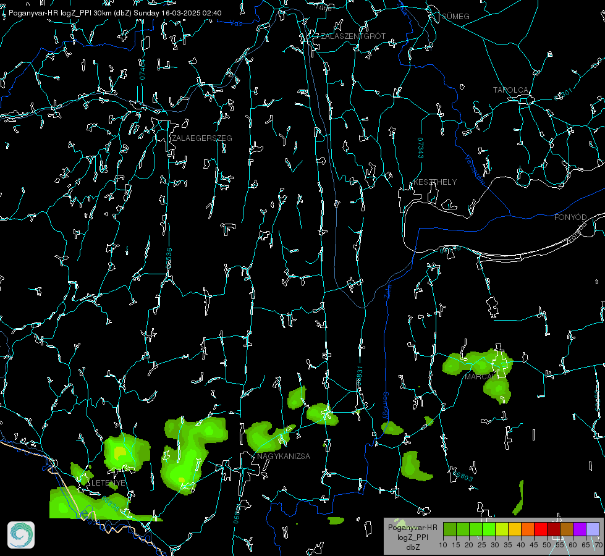This screenshot has width=605, height=556.
Task: Click the TAPOLCA city label
Action: (510, 90)
